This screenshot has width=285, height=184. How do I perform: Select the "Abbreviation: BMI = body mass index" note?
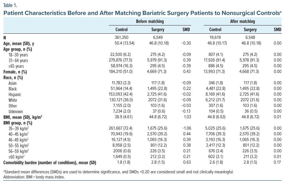(x=34, y=177)
